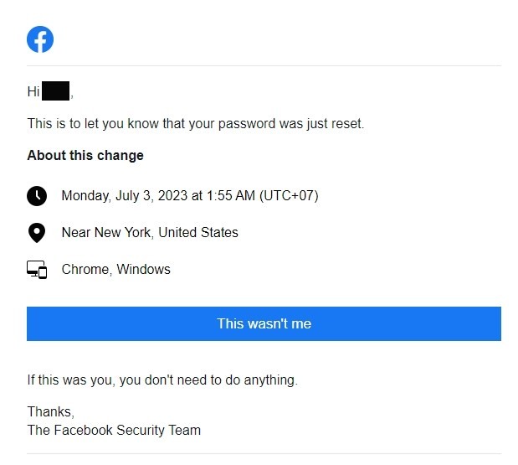Click the Facebook logo at the top

click(40, 39)
